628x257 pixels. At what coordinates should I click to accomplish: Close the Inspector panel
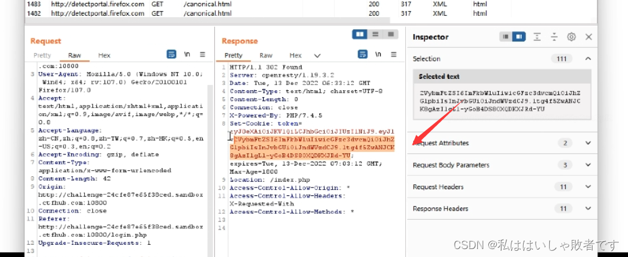589,37
